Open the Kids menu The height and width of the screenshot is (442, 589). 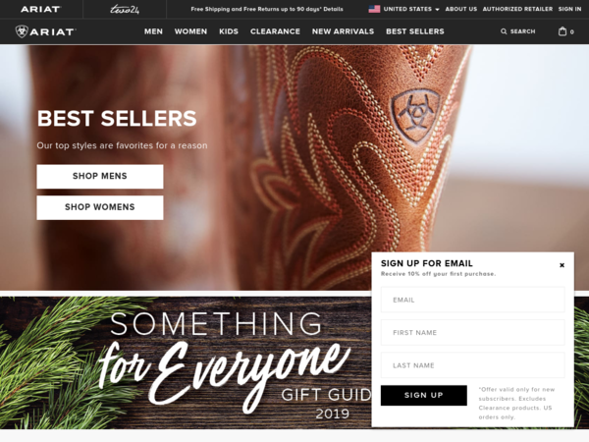point(229,31)
